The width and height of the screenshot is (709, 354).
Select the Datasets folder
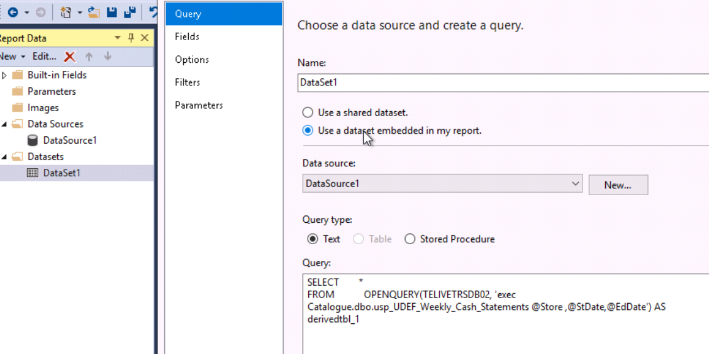pos(45,157)
